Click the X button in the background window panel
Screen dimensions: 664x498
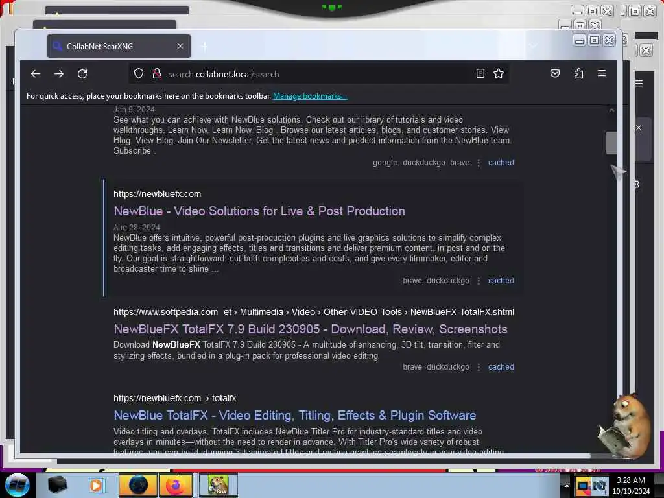639,128
